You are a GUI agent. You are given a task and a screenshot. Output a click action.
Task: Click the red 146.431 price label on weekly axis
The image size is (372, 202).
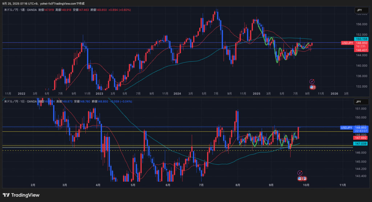point(362,50)
